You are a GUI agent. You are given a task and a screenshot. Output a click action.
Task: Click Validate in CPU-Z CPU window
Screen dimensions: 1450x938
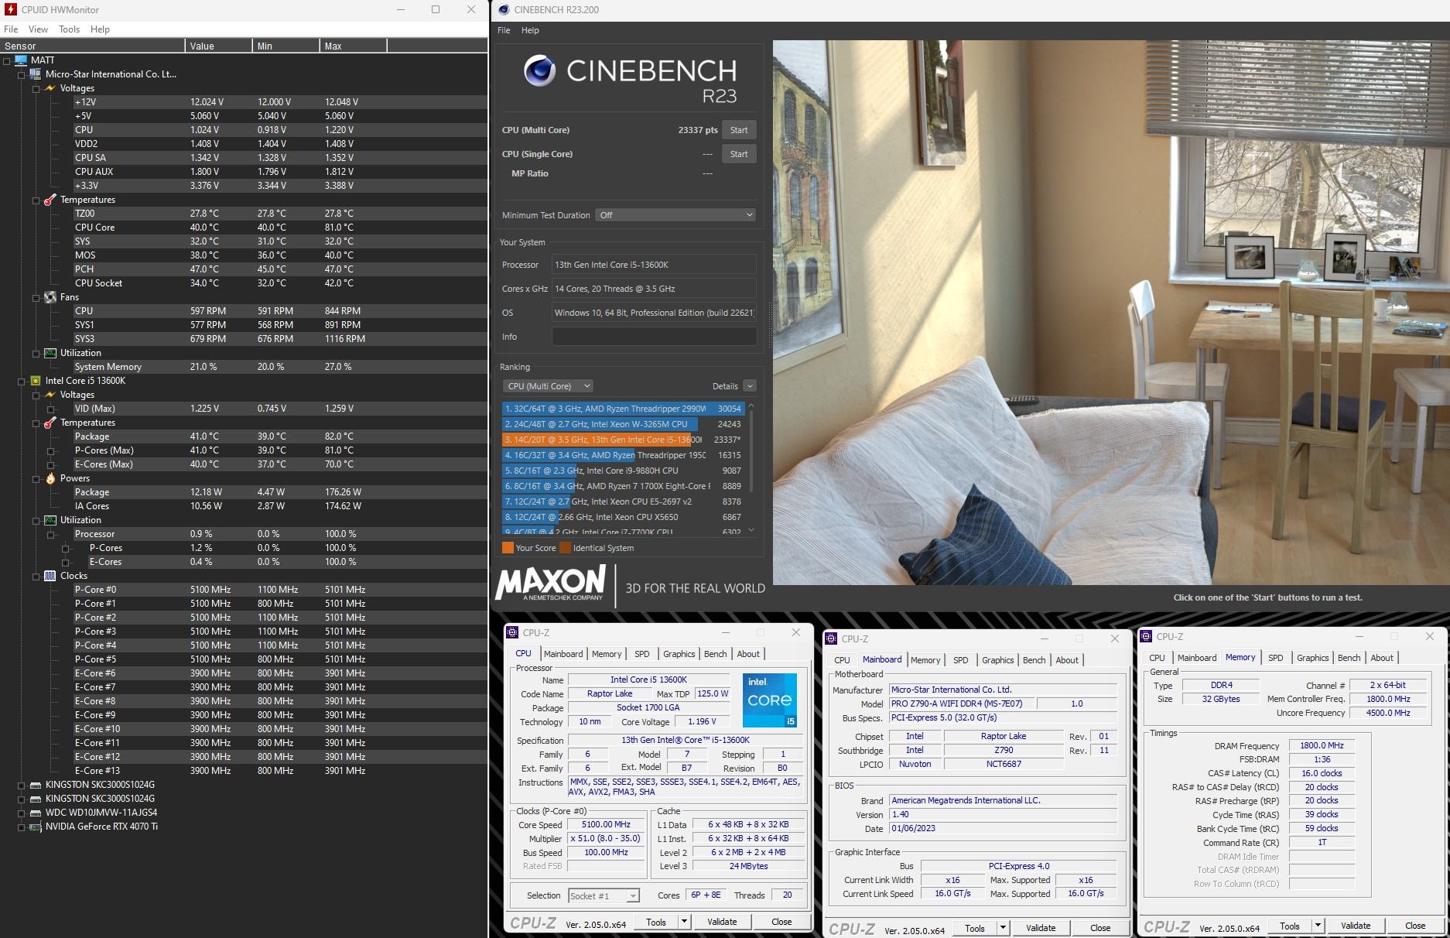[722, 922]
